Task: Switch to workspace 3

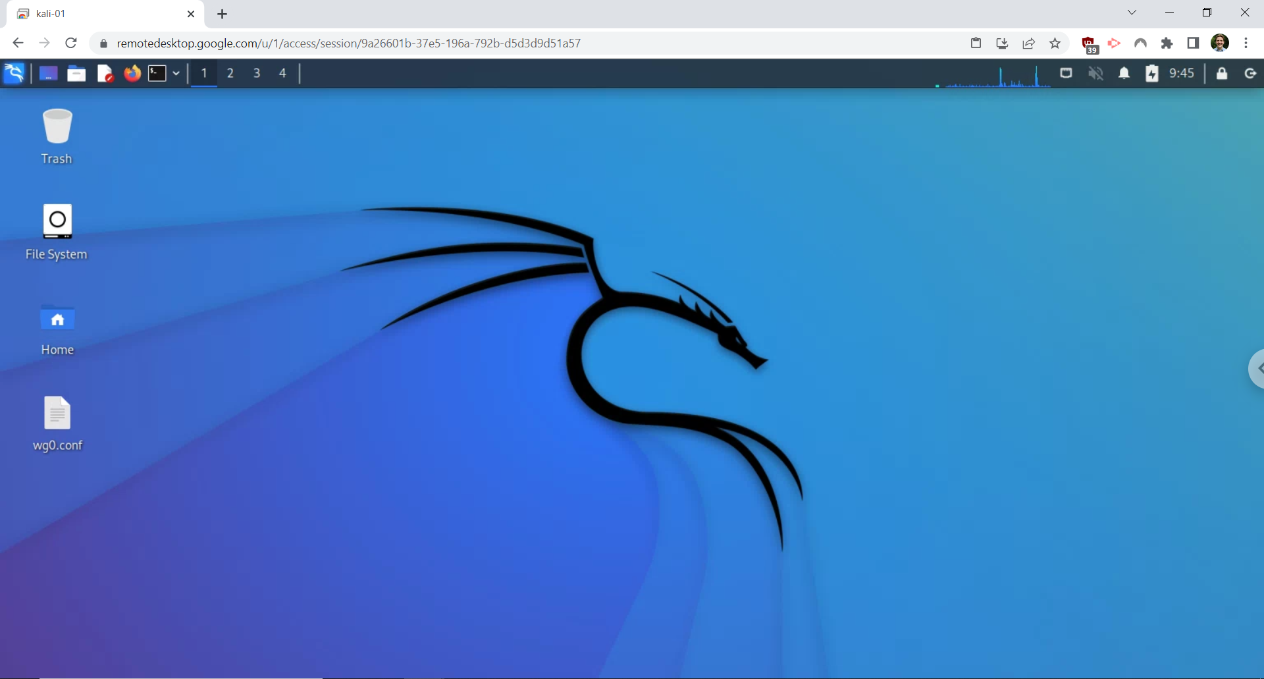Action: point(257,73)
